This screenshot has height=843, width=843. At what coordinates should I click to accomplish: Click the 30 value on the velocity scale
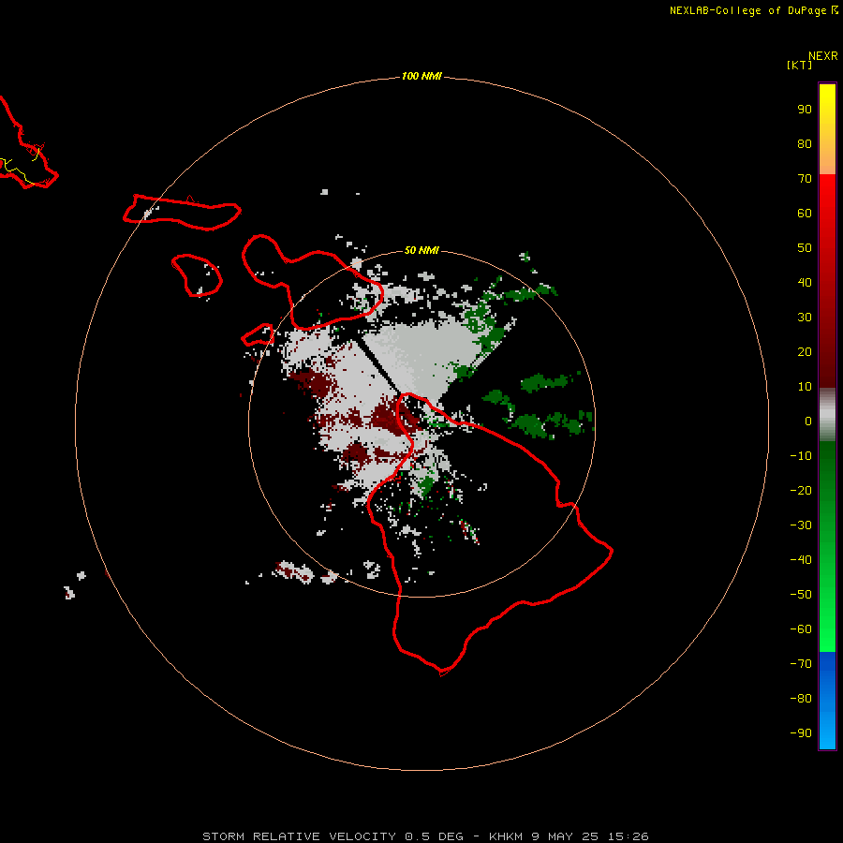click(805, 318)
